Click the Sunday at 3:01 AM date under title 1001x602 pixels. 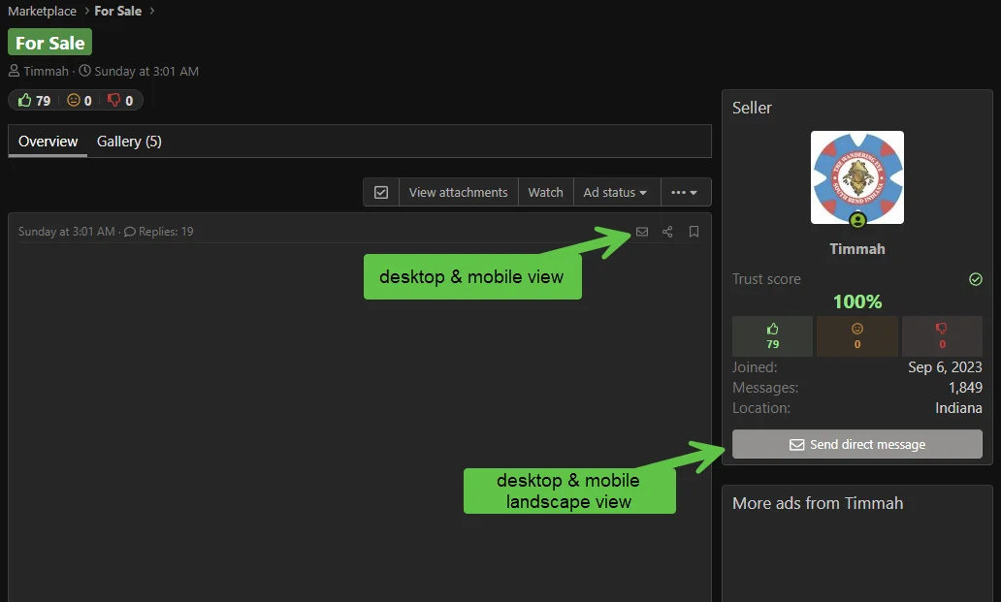(x=146, y=72)
